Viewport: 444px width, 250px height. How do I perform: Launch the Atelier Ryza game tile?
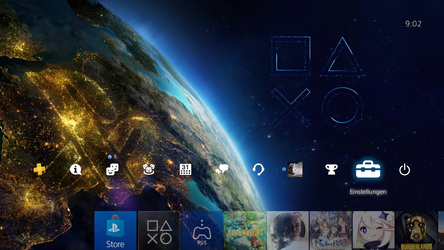click(x=331, y=231)
